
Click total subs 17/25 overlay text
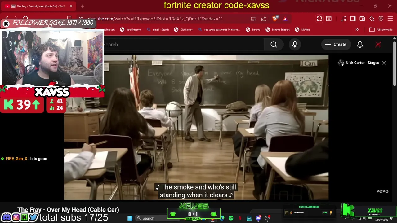pyautogui.click(x=74, y=218)
